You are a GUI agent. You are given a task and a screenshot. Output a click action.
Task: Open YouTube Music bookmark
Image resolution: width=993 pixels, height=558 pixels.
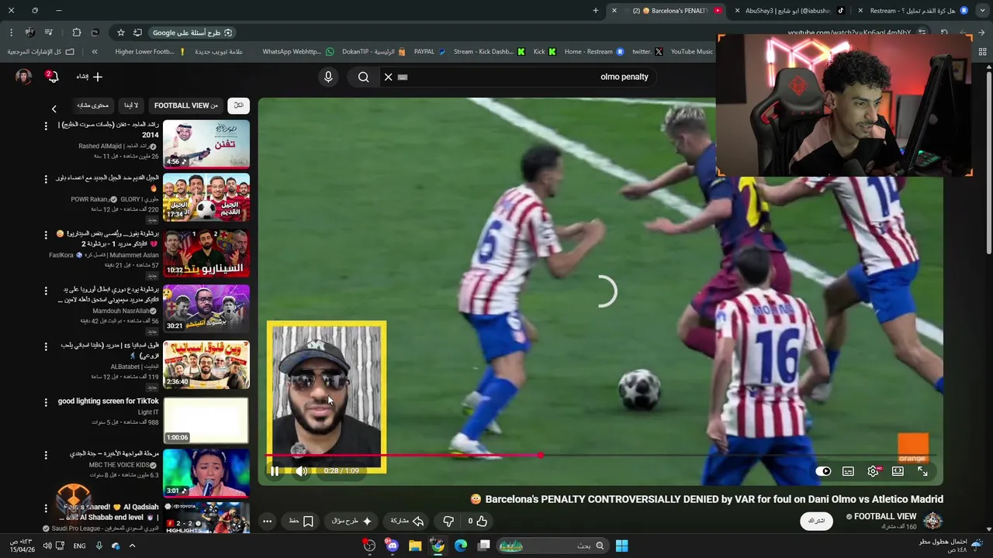coord(691,52)
